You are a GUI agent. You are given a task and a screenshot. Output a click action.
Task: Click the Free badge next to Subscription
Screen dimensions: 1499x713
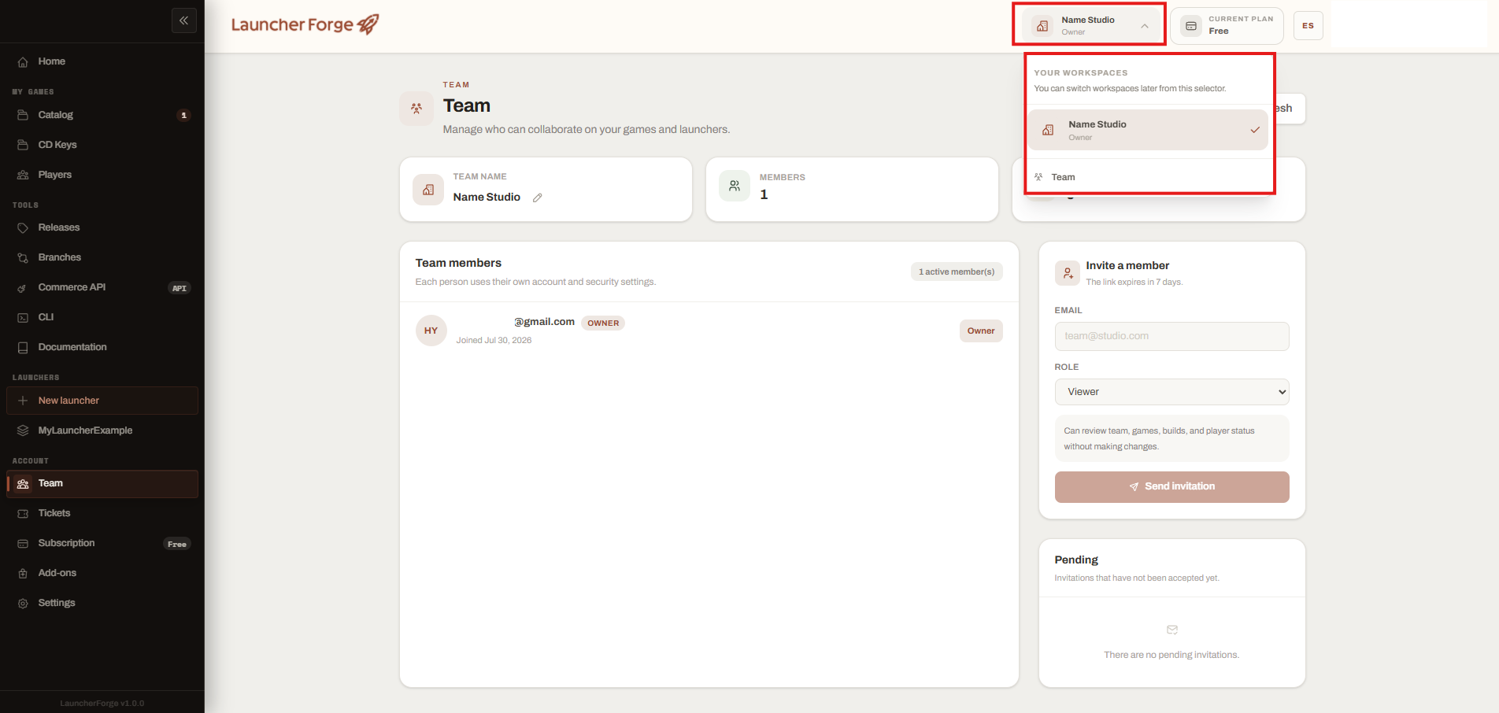[177, 544]
